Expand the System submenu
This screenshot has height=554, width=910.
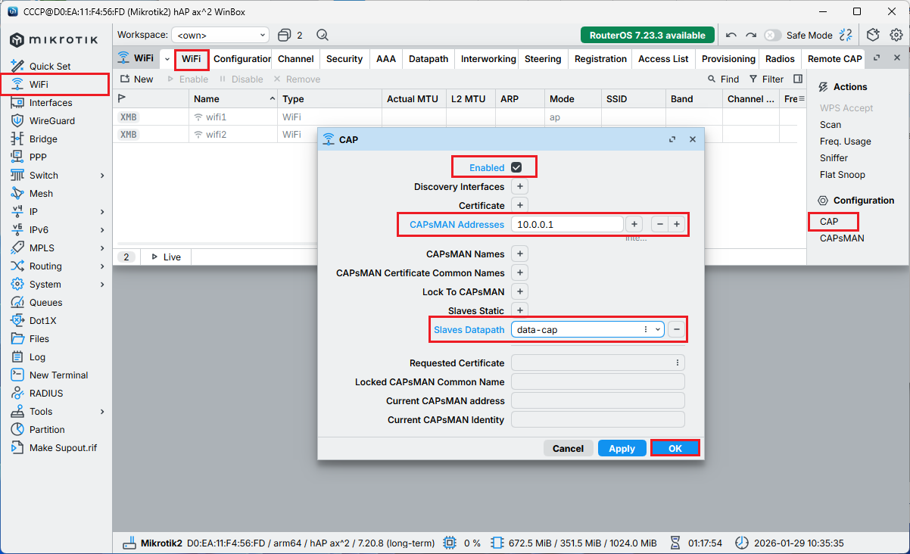(102, 284)
